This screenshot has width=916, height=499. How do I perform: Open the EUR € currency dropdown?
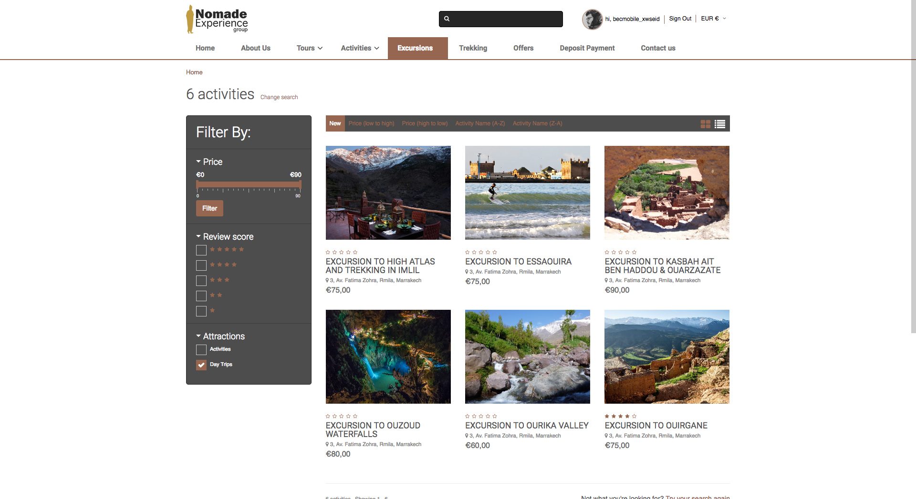pyautogui.click(x=713, y=19)
